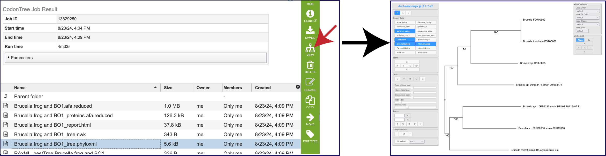Viewport: 606px width, 156px height.
Task: Click the Guide info icon
Action: 310,14
